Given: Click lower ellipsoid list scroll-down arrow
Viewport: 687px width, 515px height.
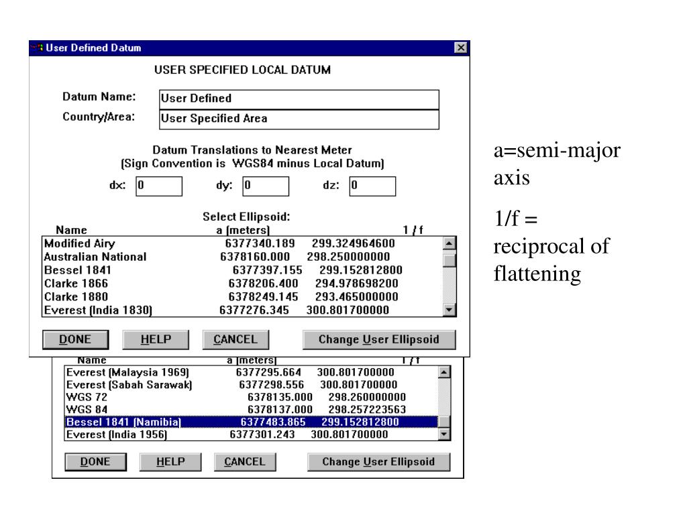Looking at the screenshot, I should 444,434.
